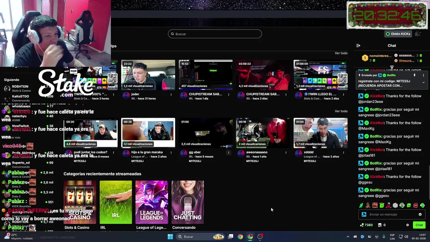Click the Obtén KICKs button

click(398, 34)
